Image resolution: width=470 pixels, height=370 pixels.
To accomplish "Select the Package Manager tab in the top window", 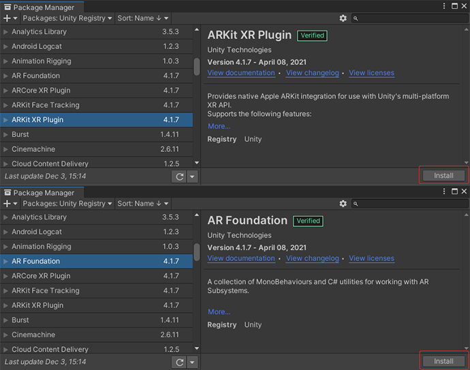I will pos(42,7).
